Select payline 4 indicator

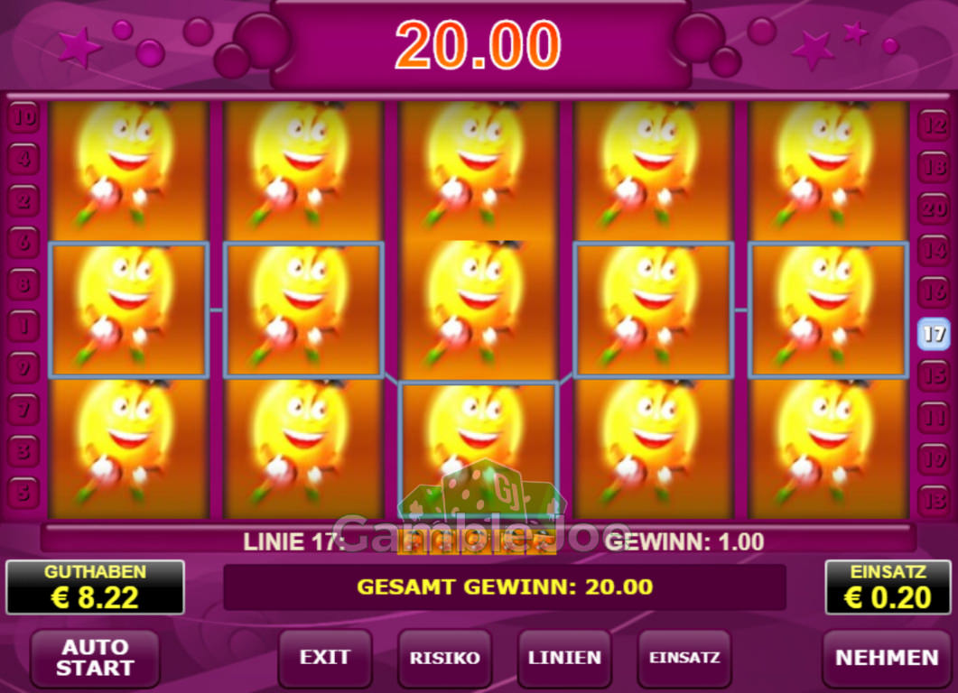tap(23, 159)
